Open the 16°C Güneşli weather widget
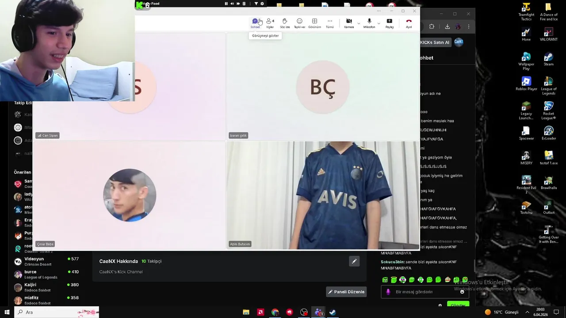 point(501,312)
